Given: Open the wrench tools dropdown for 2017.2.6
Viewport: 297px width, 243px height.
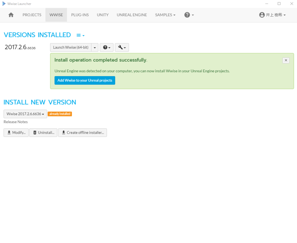Looking at the screenshot, I should (x=122, y=47).
